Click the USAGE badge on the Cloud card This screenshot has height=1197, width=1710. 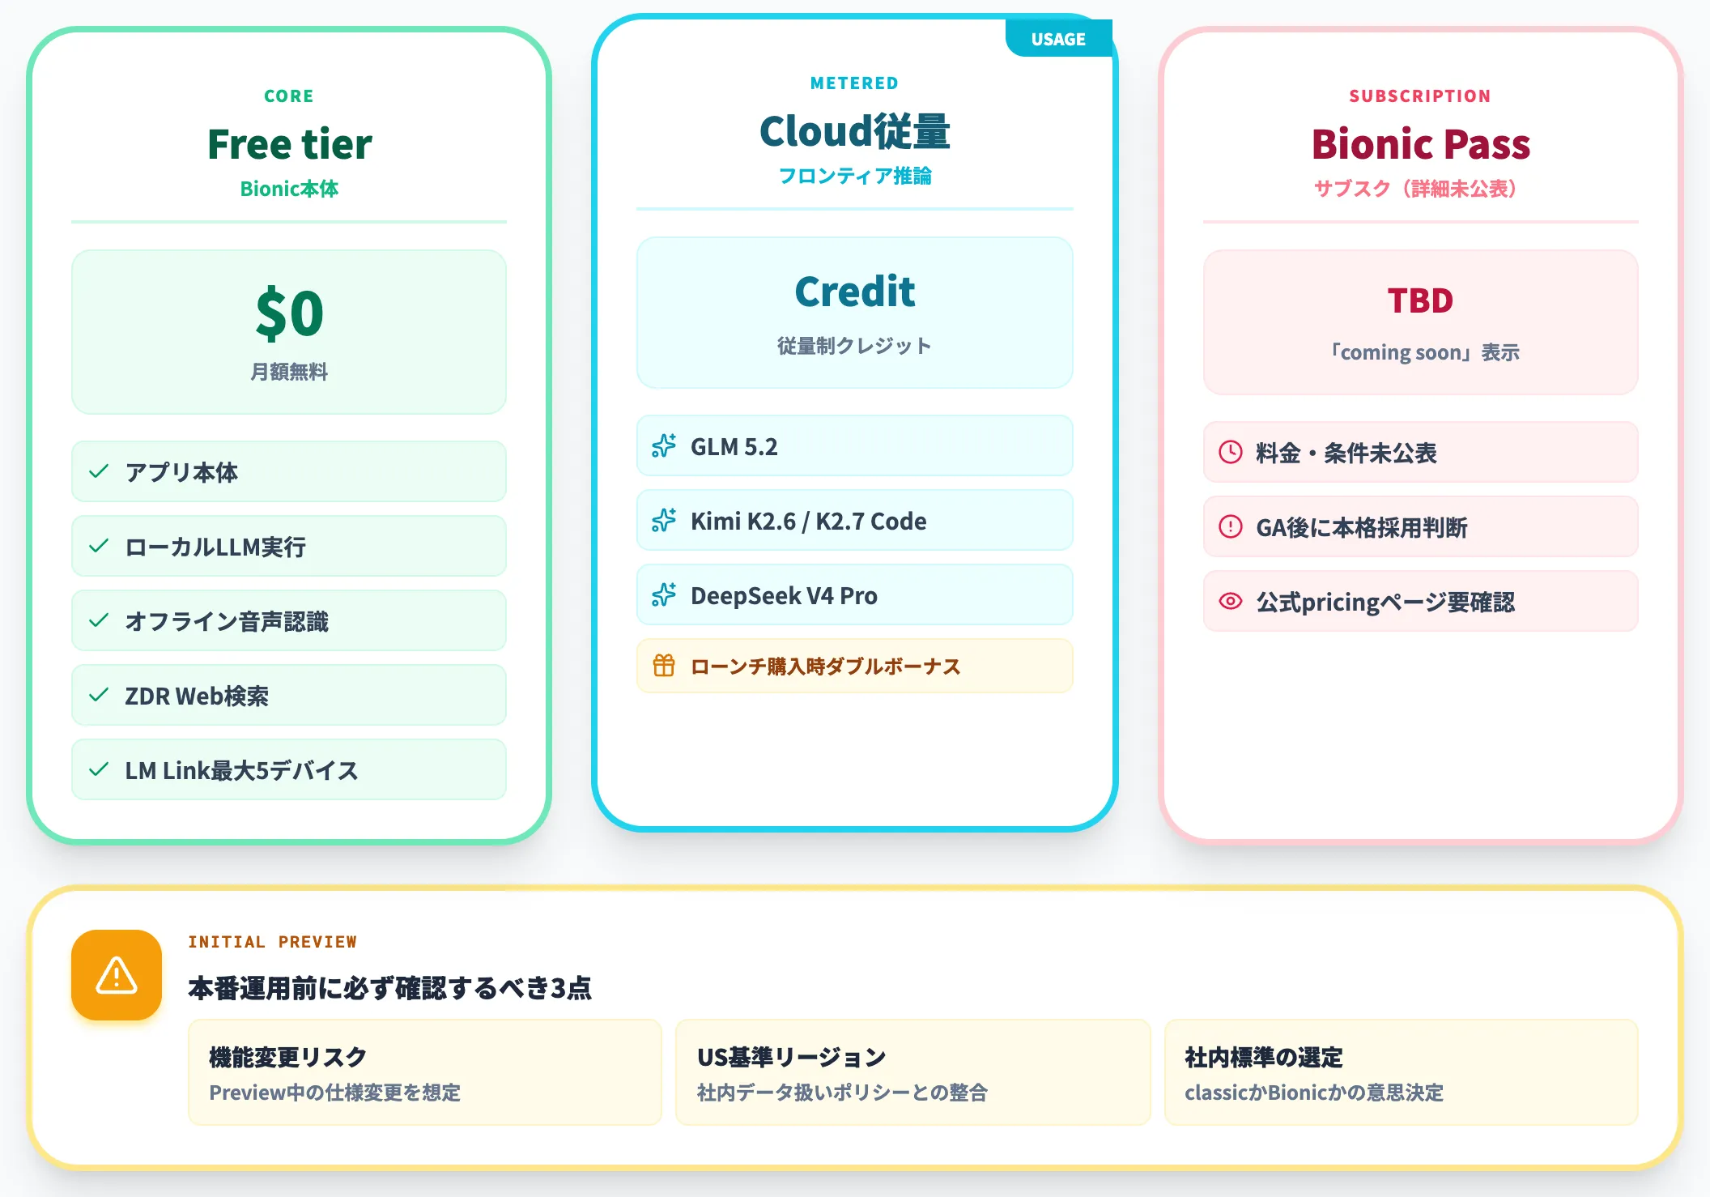pos(1058,39)
